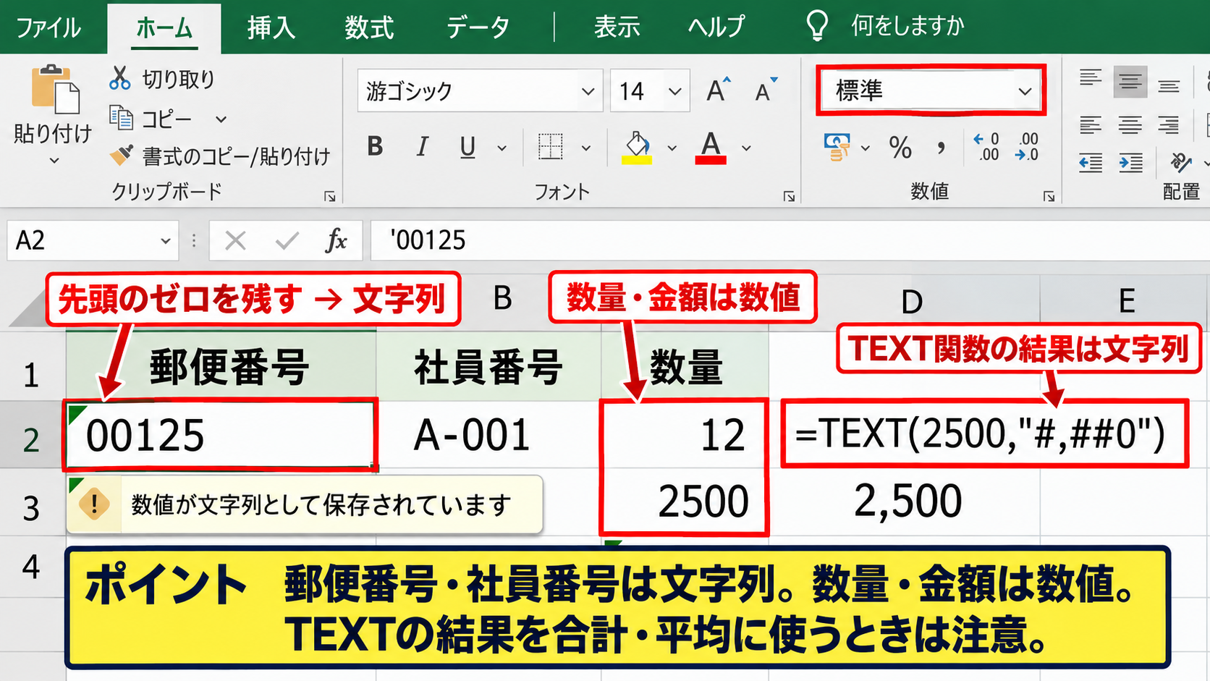This screenshot has height=681, width=1210.
Task: Expand the copy options arrow
Action: pyautogui.click(x=221, y=119)
